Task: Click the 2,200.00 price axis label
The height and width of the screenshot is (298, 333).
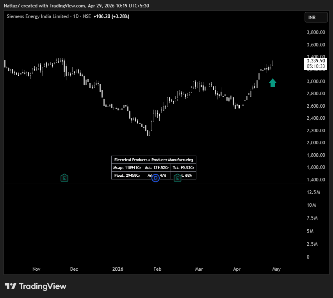Action: (316, 131)
